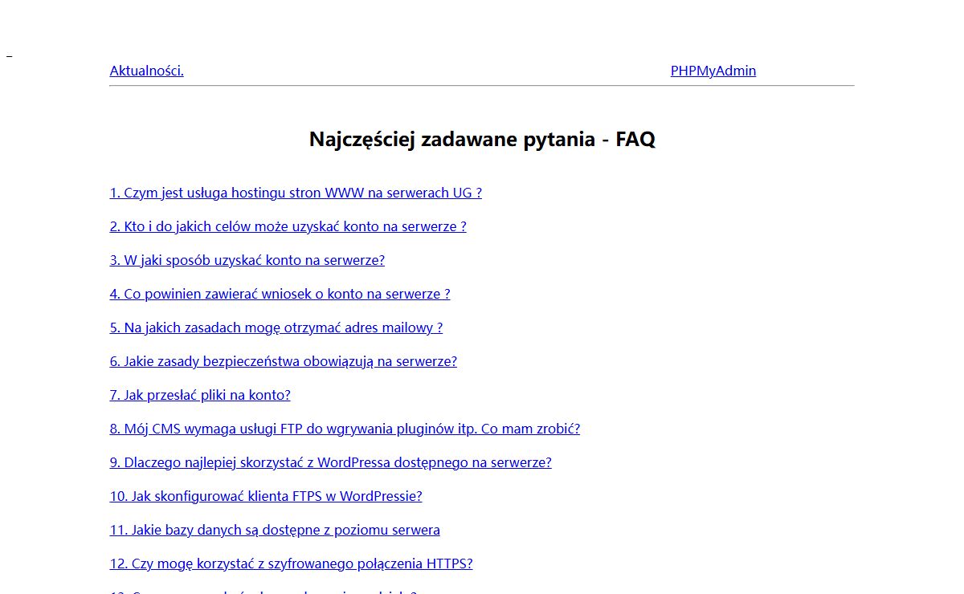This screenshot has width=964, height=594.
Task: Open question 5 about adres mailowy
Action: tap(276, 328)
